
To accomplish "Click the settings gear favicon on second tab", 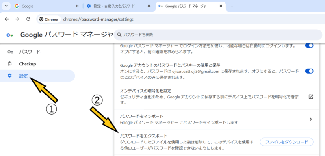I will (89, 6).
